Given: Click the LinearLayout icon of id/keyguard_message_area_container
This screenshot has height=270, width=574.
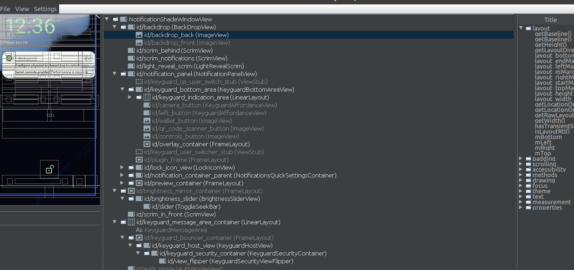Looking at the screenshot, I should (x=131, y=222).
